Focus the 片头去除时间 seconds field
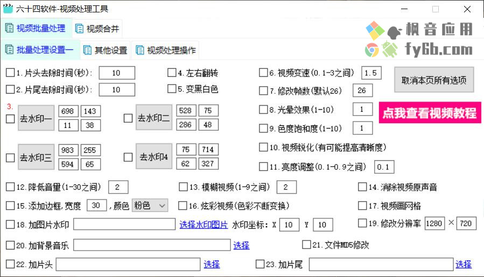 point(117,73)
